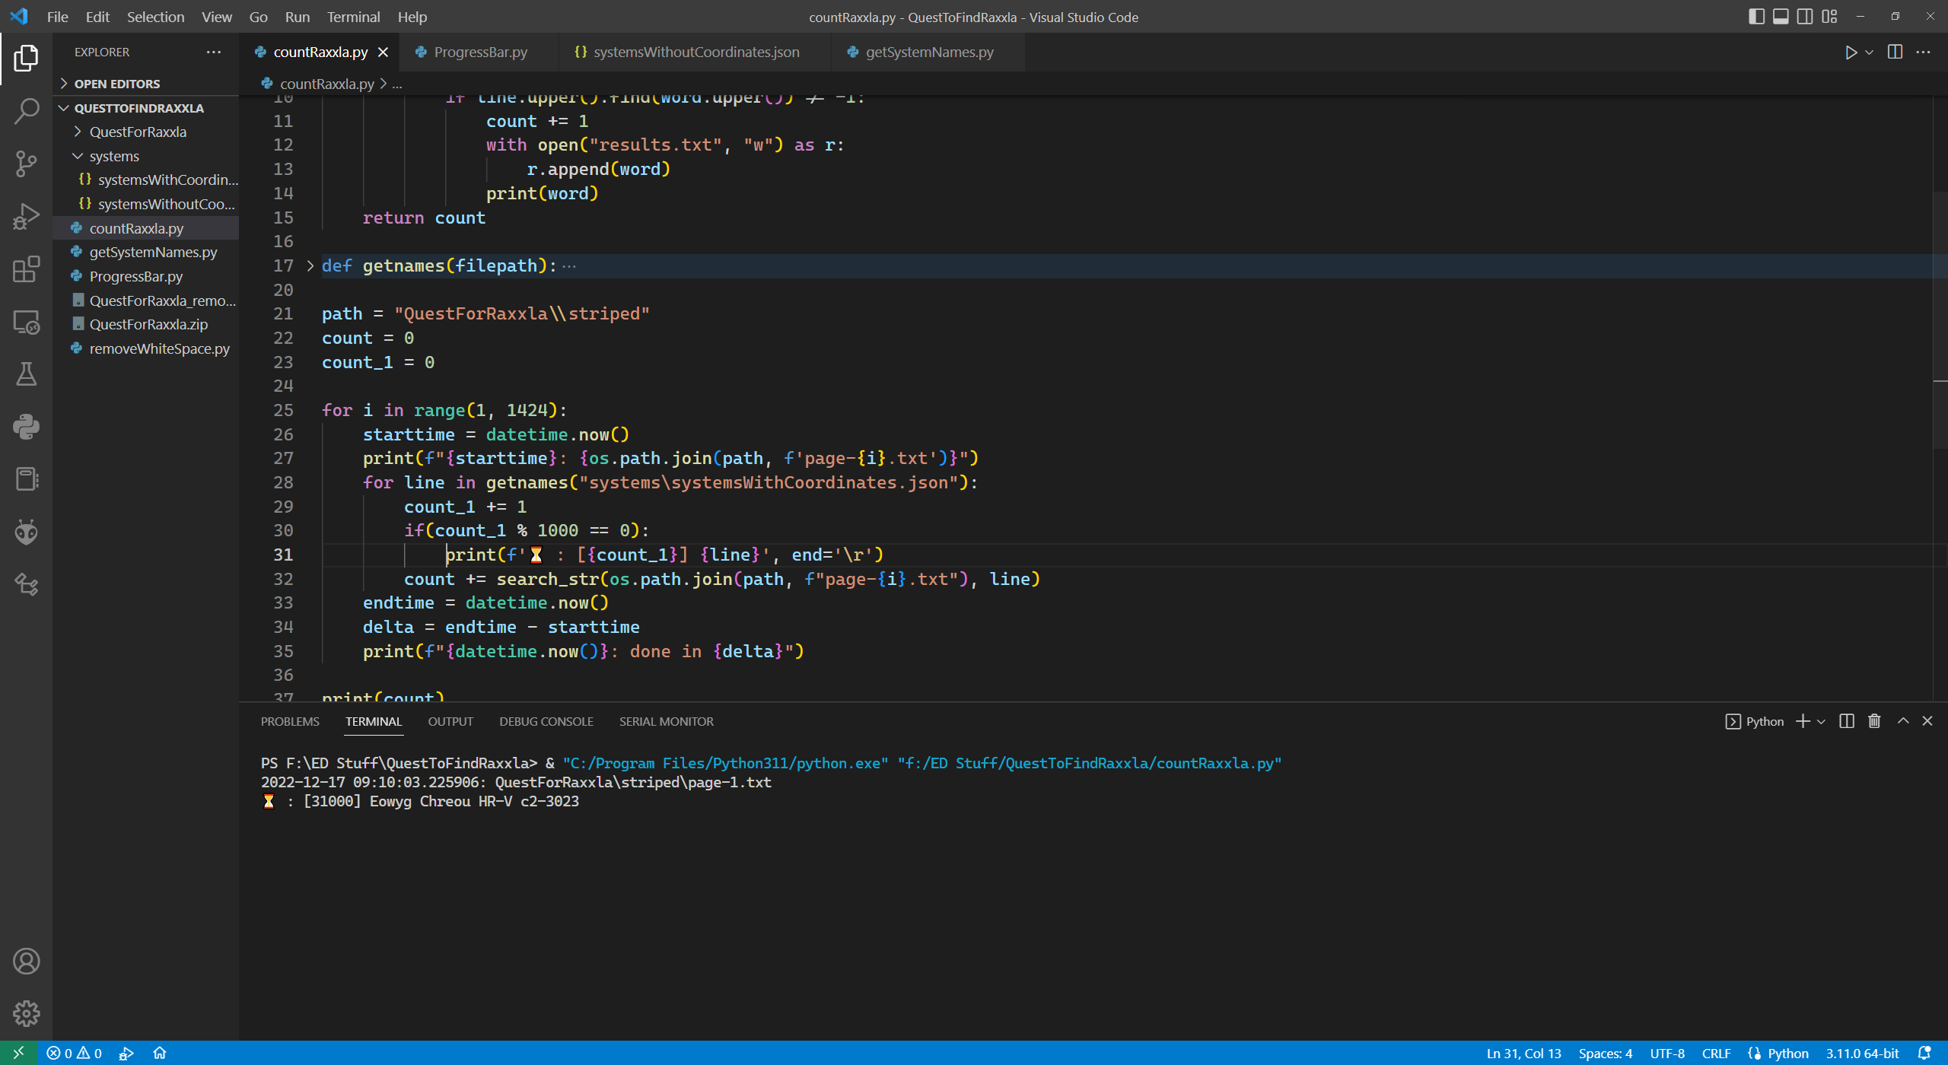Open the Help menu
Viewport: 1948px width, 1065px height.
click(x=412, y=17)
